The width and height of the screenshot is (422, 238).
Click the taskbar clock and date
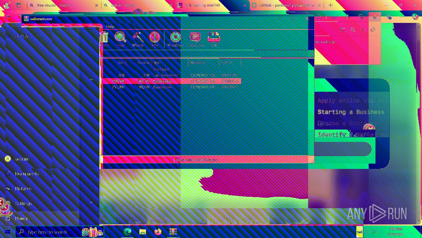pyautogui.click(x=396, y=232)
